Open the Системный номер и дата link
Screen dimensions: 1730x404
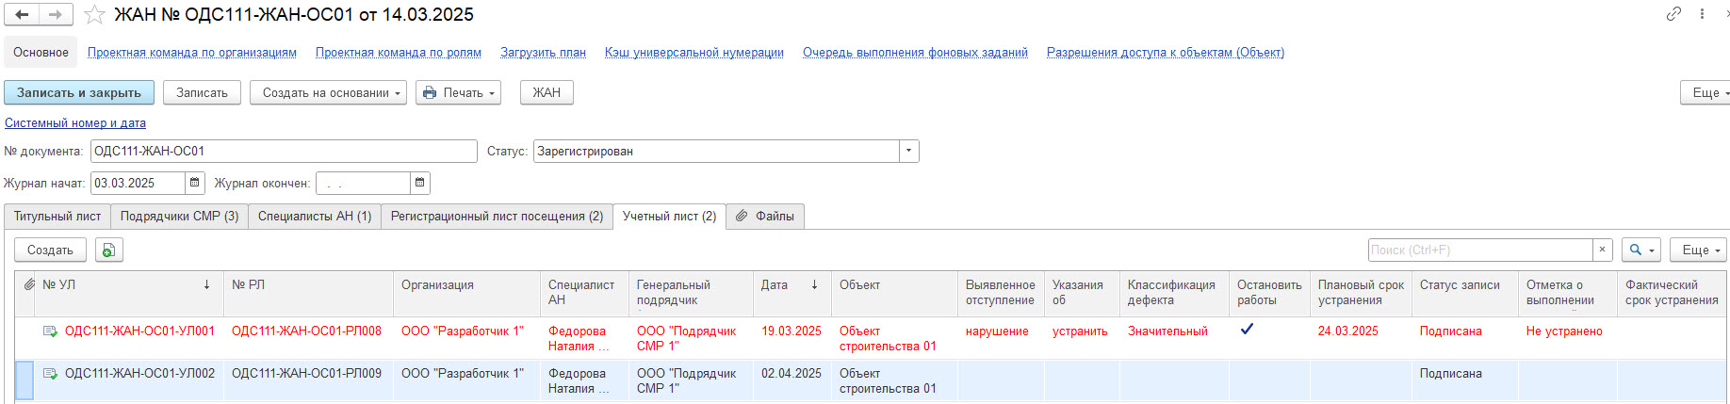tap(75, 123)
